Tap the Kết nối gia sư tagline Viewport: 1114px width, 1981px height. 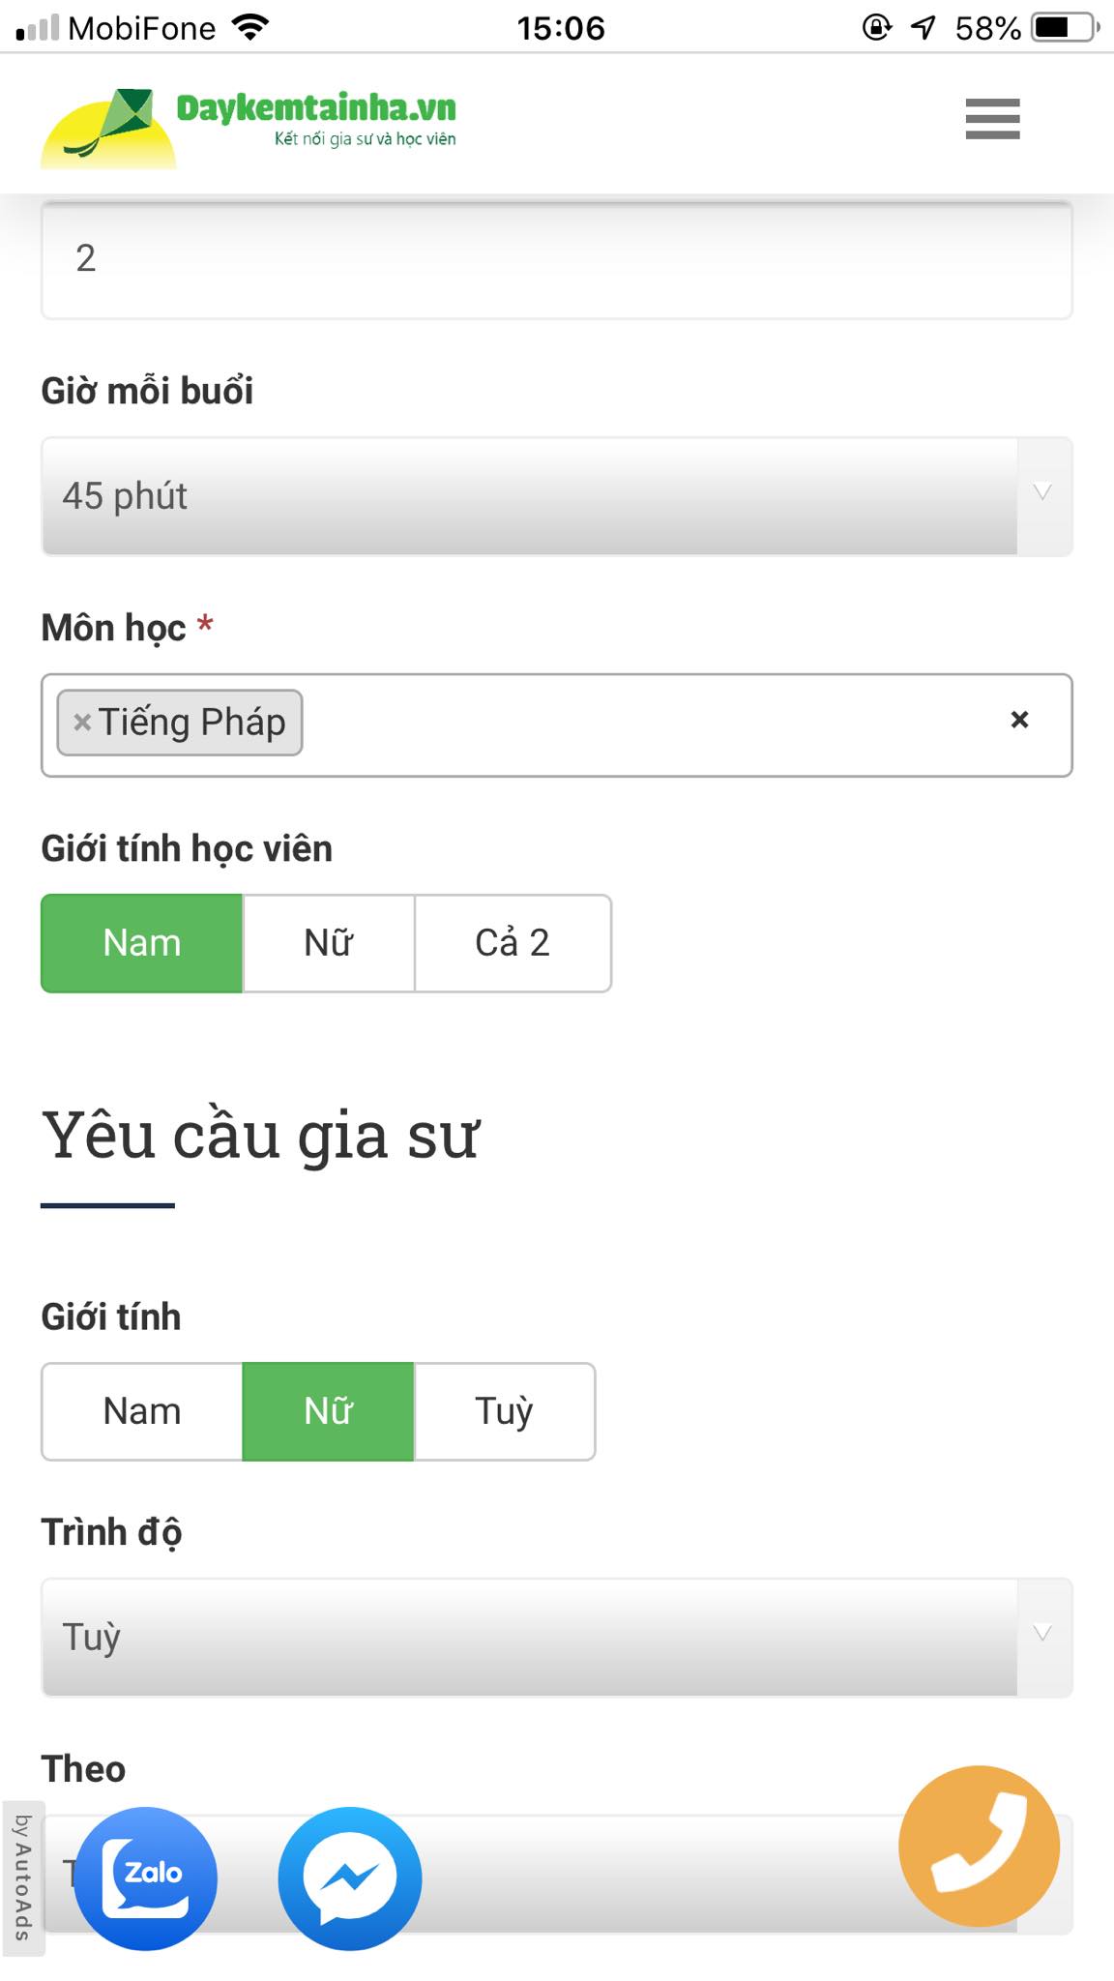coord(365,139)
